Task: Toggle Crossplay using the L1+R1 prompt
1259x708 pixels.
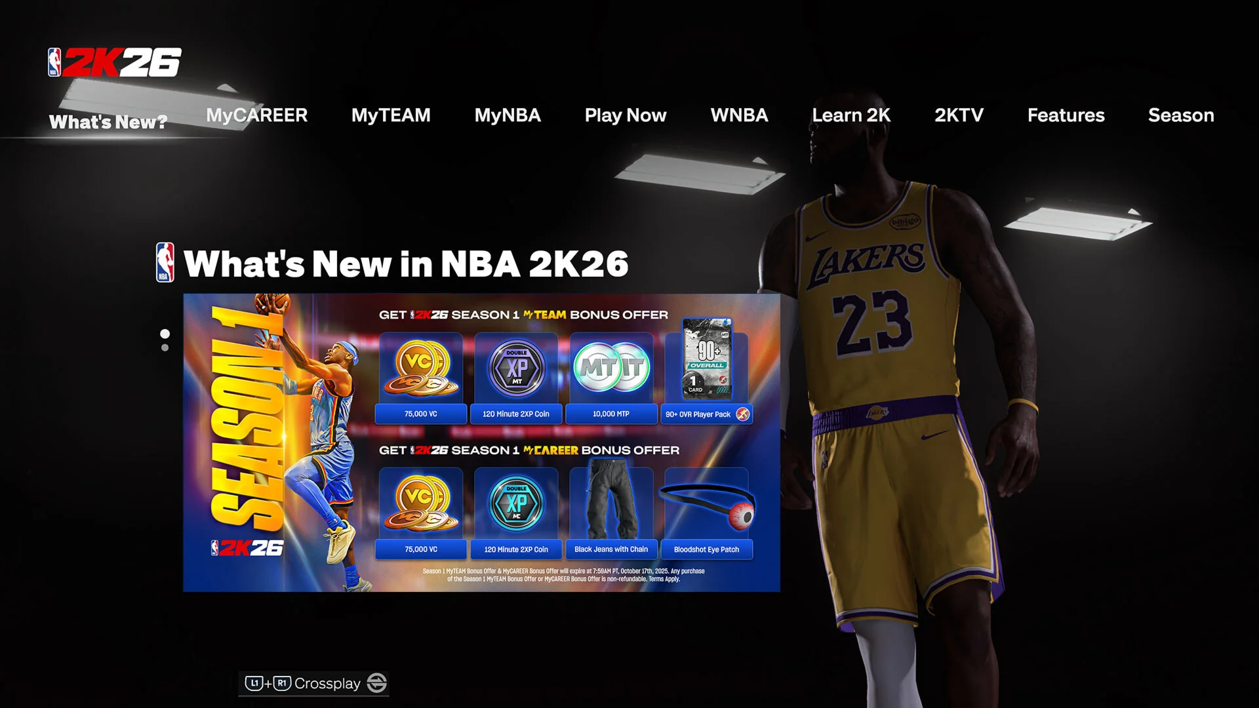Action: (x=268, y=683)
